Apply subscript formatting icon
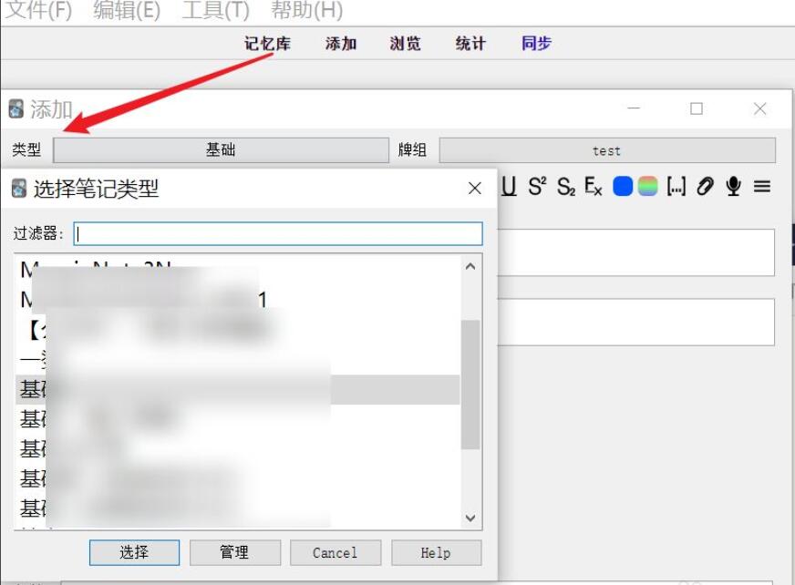 point(566,187)
